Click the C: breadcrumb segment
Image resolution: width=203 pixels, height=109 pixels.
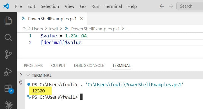pyautogui.click(x=24, y=29)
